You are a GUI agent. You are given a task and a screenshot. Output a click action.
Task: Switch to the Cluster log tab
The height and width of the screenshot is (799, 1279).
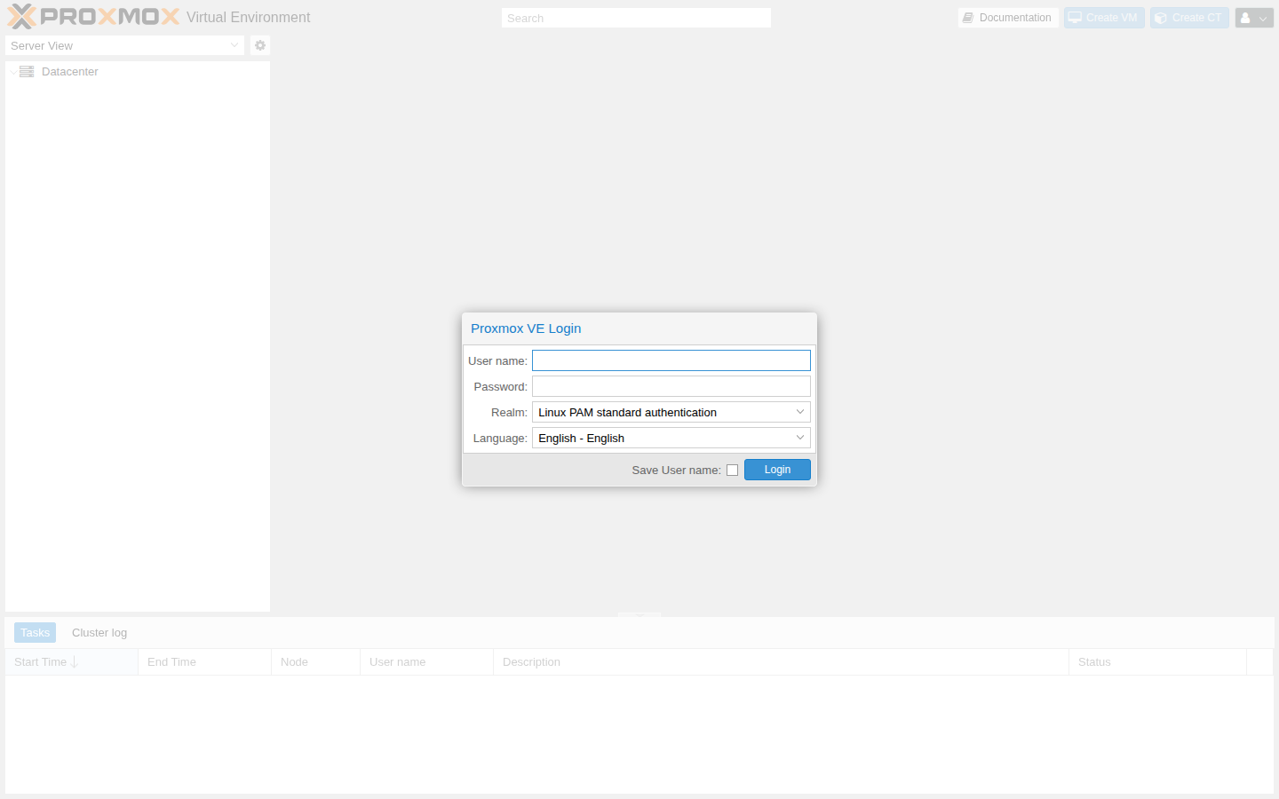coord(99,632)
